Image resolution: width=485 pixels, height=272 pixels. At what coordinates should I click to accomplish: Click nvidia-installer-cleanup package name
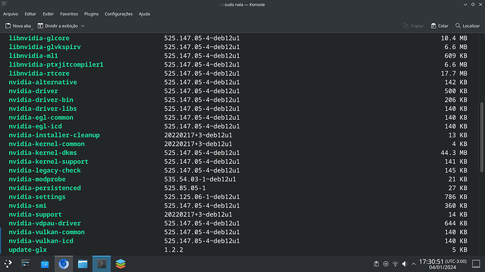coord(54,135)
